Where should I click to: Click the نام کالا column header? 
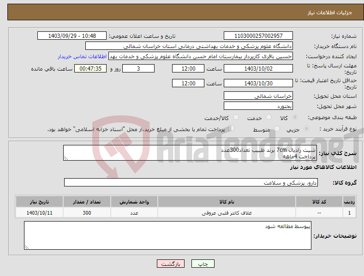coord(227,202)
